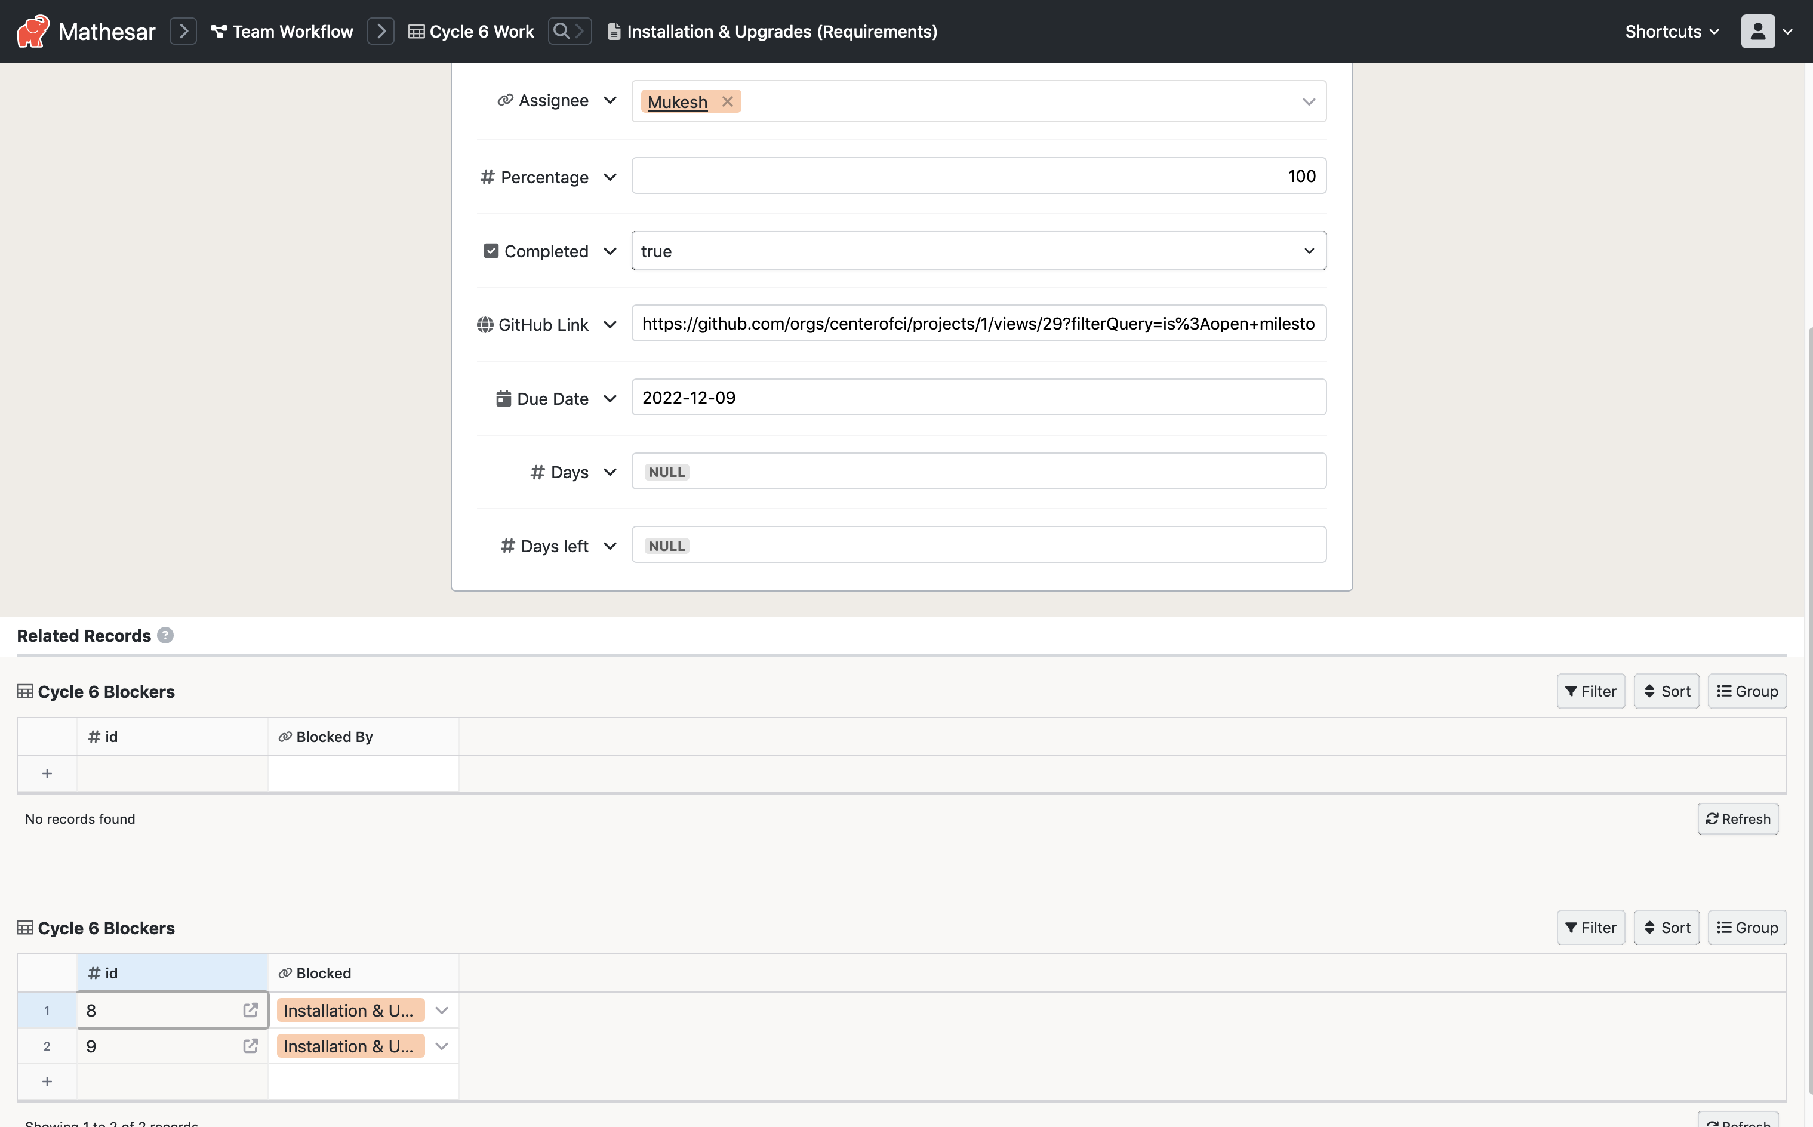Uncheck the Completed checkbox
The image size is (1813, 1127).
(x=491, y=251)
